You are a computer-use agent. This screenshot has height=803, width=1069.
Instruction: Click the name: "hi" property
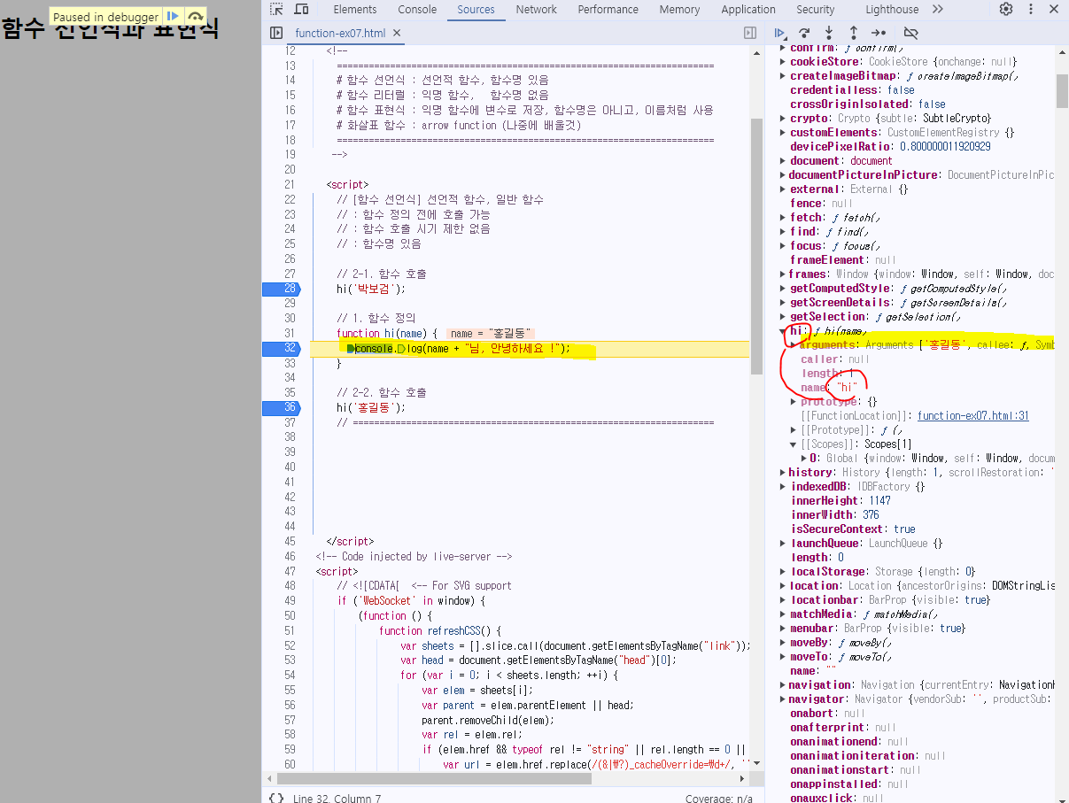828,388
